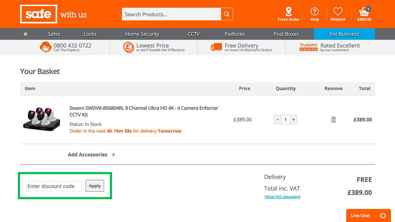Image resolution: width=395 pixels, height=222 pixels.
Task: Click the Enter discount code field
Action: pyautogui.click(x=54, y=186)
